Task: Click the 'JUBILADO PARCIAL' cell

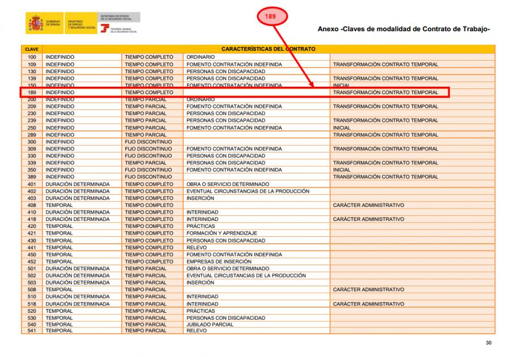Action: click(210, 325)
